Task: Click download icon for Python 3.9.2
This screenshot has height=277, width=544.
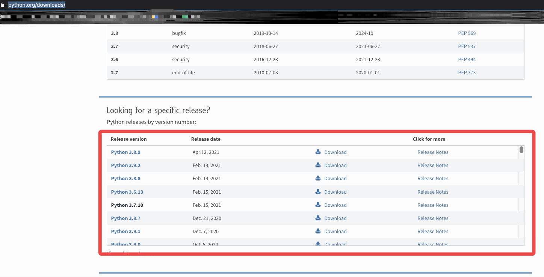Action: coord(318,165)
